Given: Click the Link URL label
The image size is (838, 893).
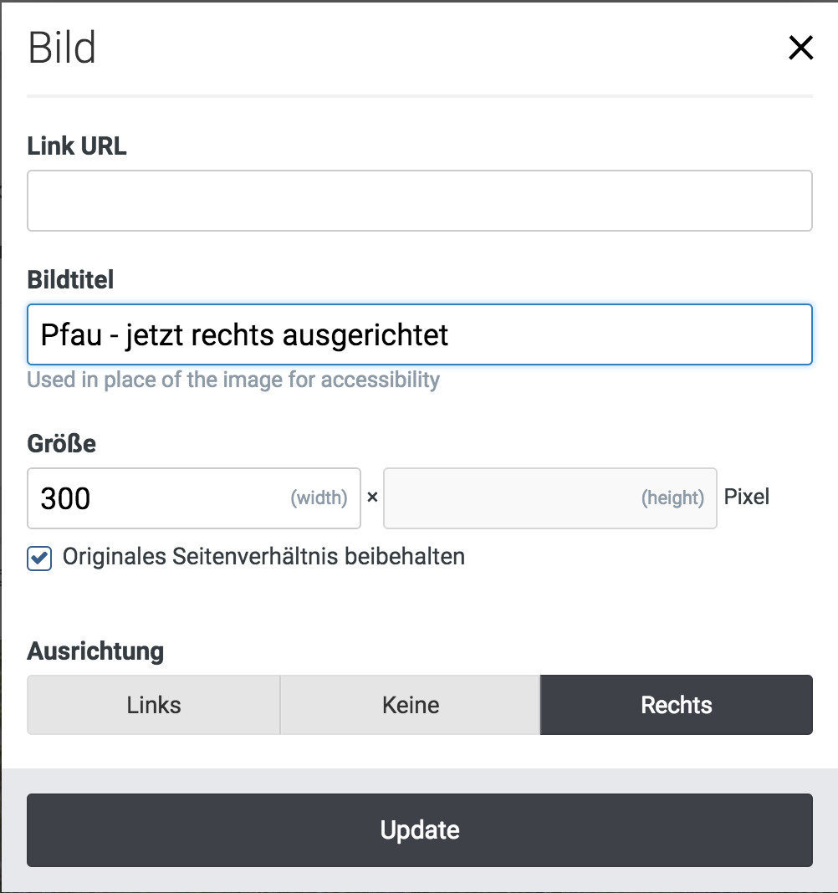Looking at the screenshot, I should click(77, 146).
